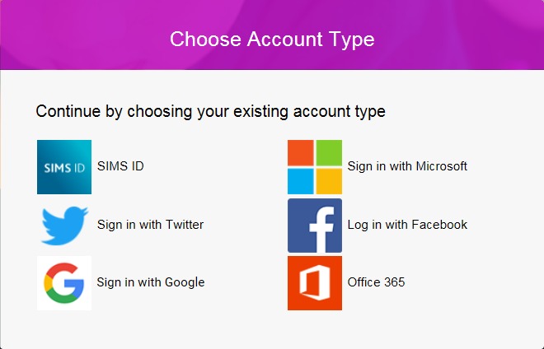Click the word 'Facebook' in login label

[x=439, y=224]
